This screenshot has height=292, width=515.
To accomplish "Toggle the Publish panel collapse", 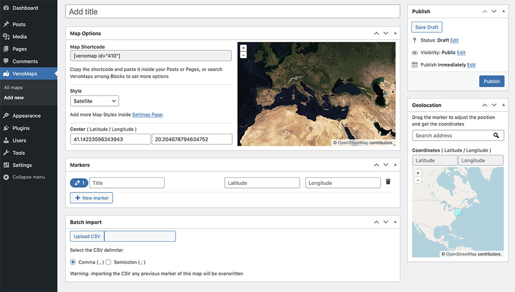I will [503, 11].
